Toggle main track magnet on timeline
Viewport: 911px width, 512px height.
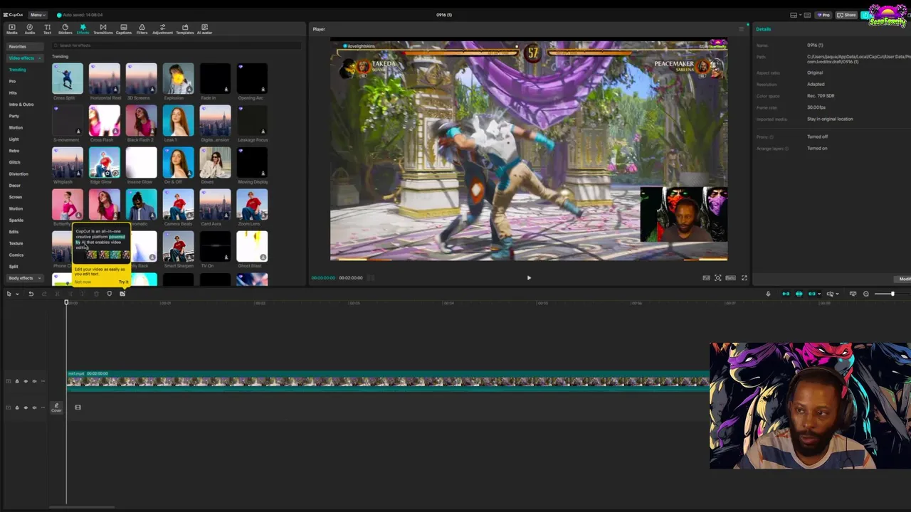(786, 294)
